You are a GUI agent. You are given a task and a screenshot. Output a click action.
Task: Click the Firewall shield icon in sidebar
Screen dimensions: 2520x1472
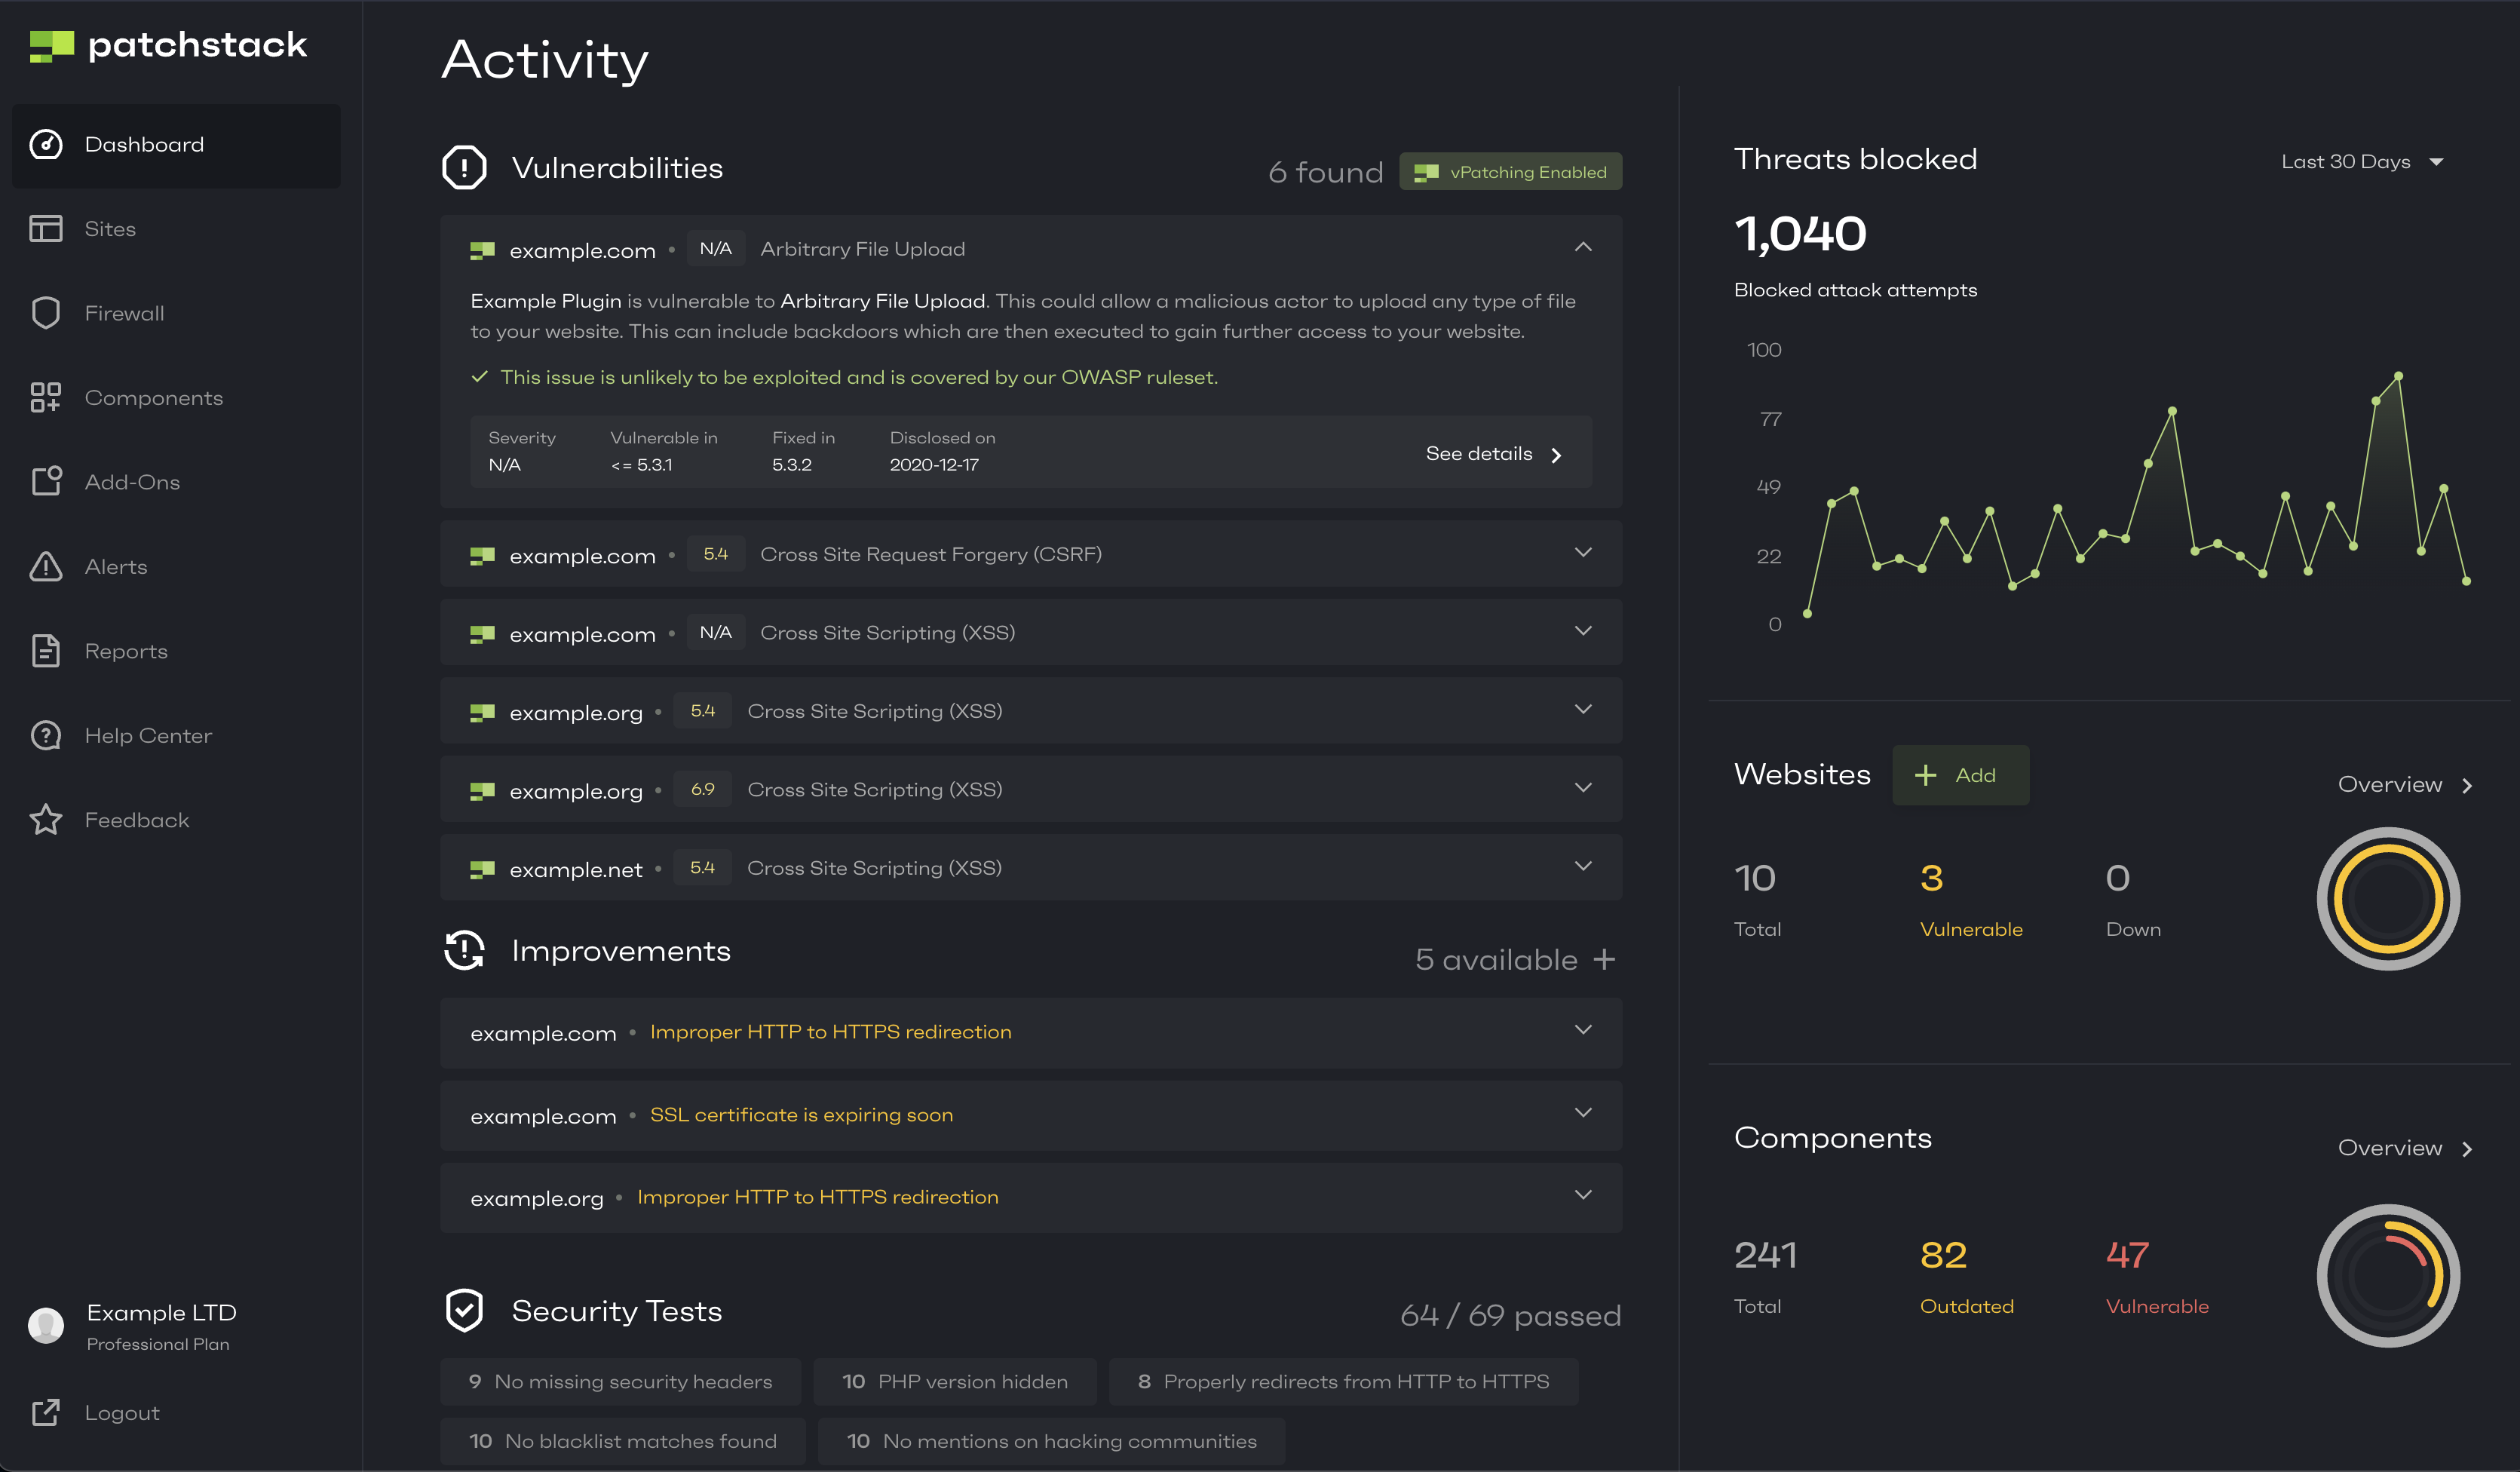click(x=46, y=313)
